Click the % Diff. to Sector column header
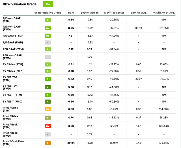181x148 pixels. tap(114, 13)
